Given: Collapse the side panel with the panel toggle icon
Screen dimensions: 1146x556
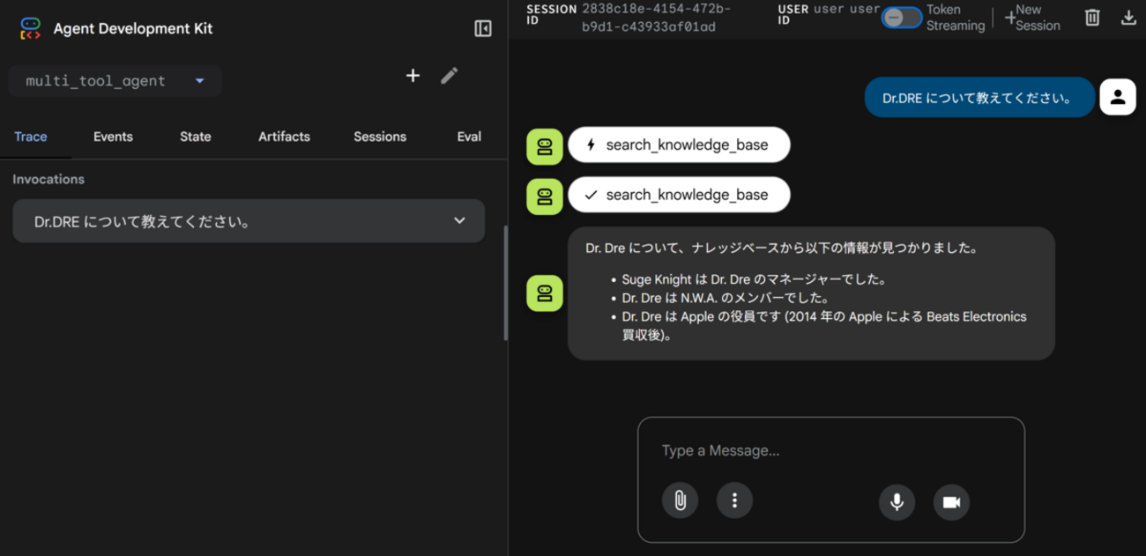Looking at the screenshot, I should [x=483, y=29].
